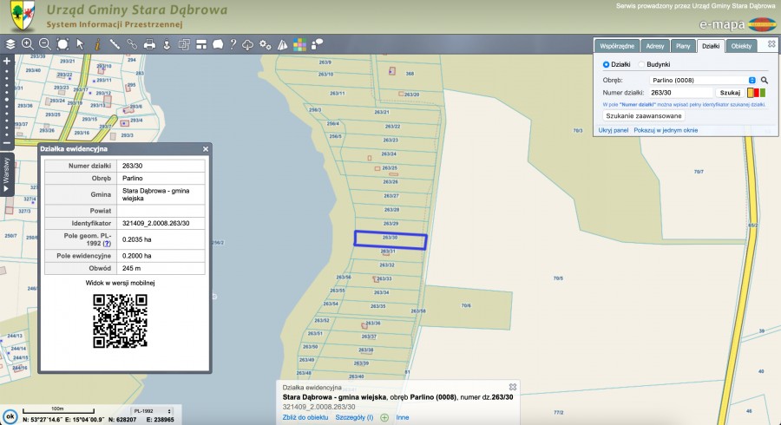Switch to the Współrzędne tab
Viewport: 781px width, 425px height.
pyautogui.click(x=617, y=46)
